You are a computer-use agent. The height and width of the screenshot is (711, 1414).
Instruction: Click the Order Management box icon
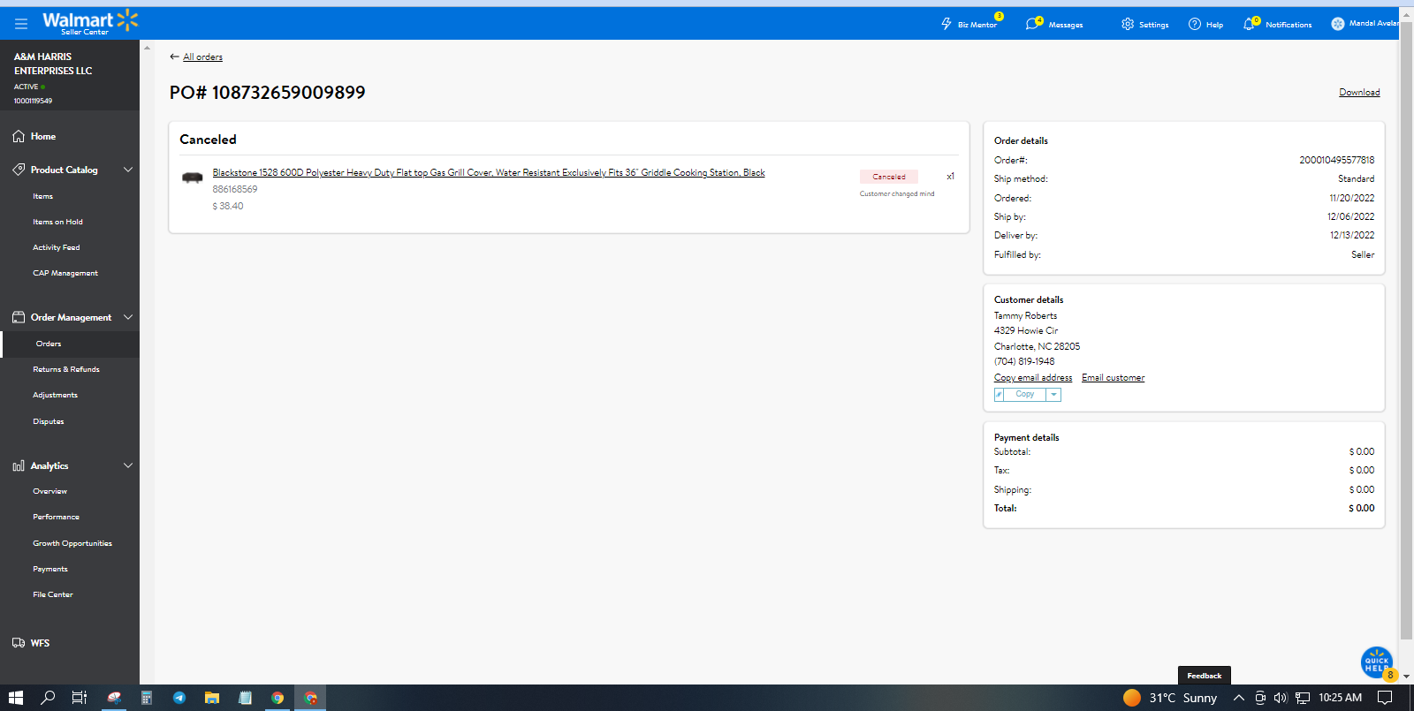19,317
